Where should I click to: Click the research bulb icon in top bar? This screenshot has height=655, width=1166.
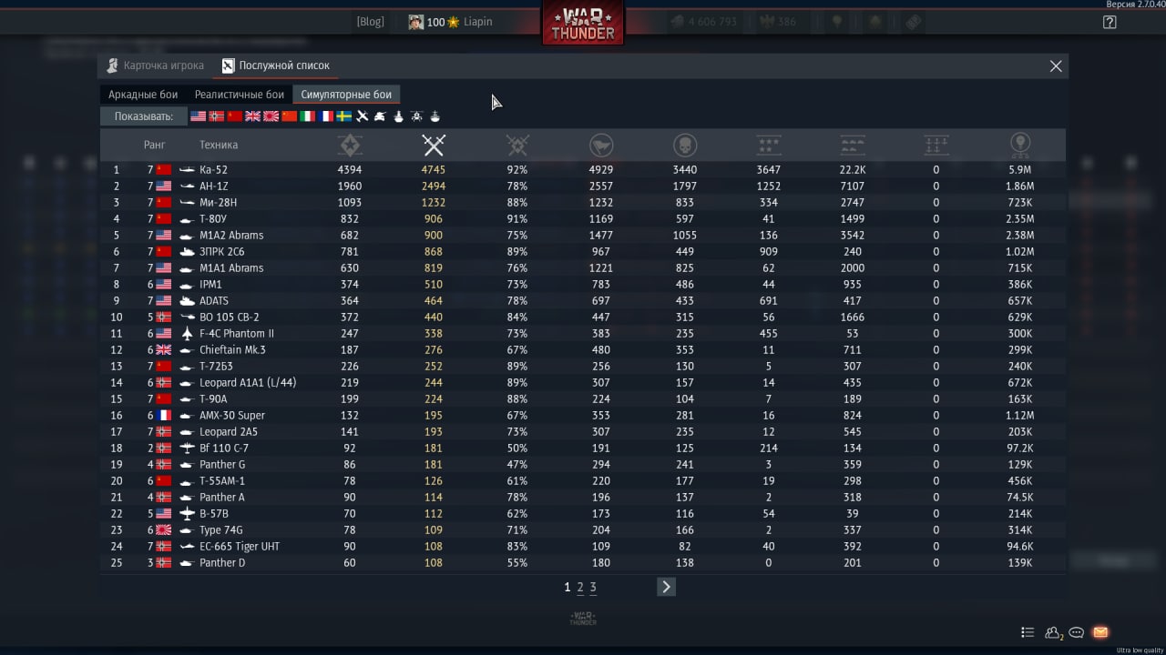[x=837, y=22]
